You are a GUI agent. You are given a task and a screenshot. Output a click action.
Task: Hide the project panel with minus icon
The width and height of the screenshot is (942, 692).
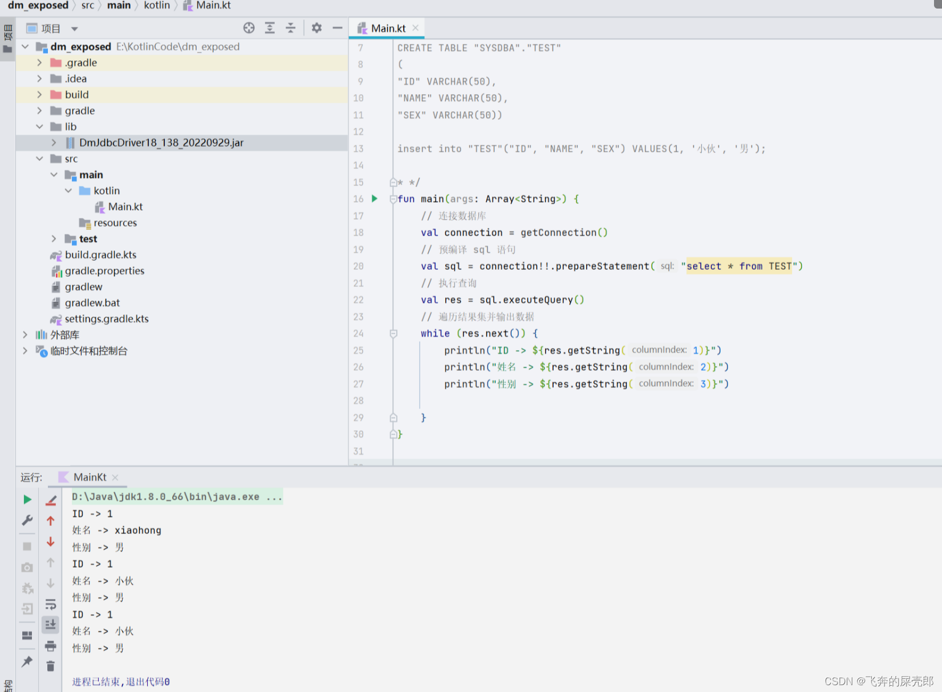pyautogui.click(x=338, y=28)
